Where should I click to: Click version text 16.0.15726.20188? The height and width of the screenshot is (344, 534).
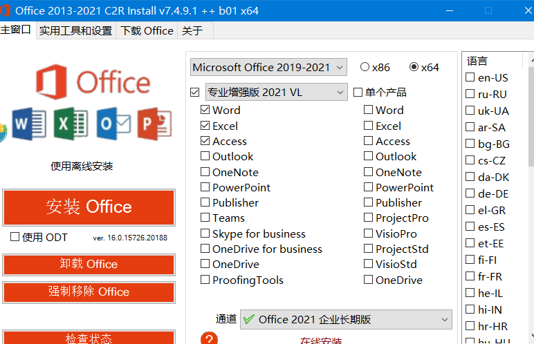click(x=137, y=238)
